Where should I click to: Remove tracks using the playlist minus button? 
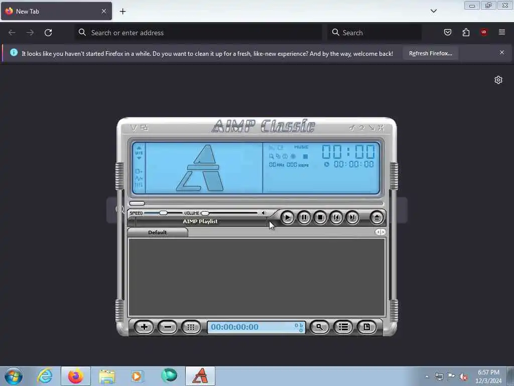click(x=168, y=327)
